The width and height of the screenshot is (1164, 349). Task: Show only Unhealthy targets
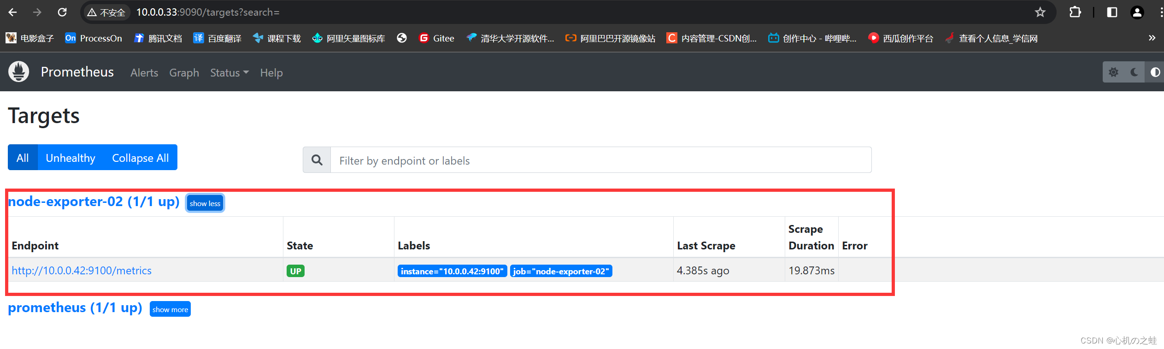(71, 158)
